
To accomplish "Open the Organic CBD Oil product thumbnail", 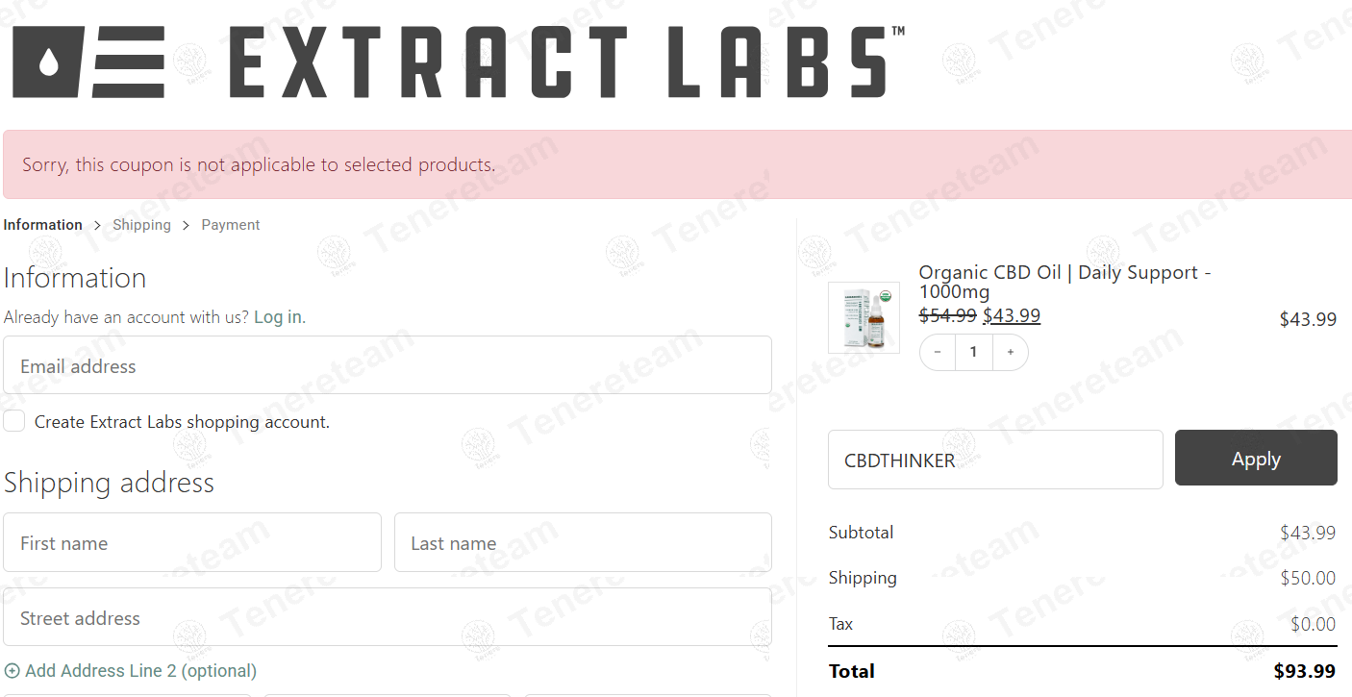I will click(x=864, y=317).
